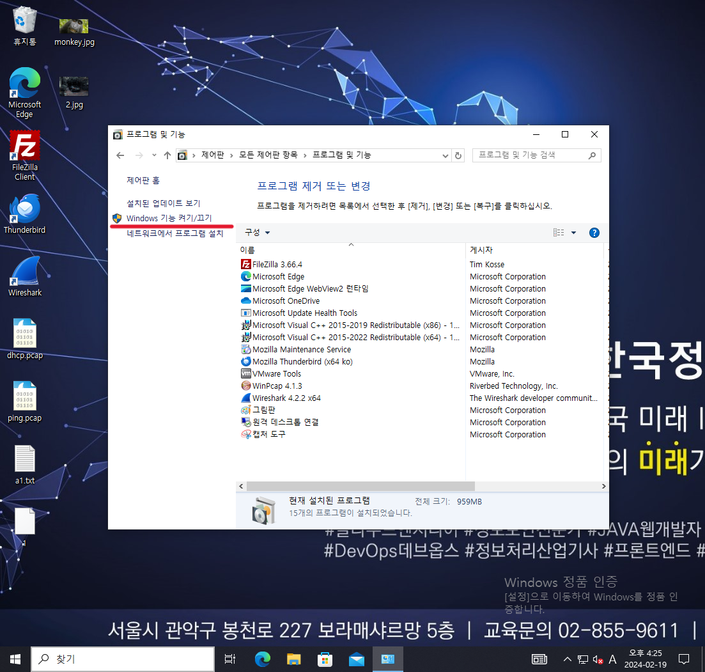Select ping.pcap file on desktop
Viewport: 705px width, 672px height.
tap(25, 402)
